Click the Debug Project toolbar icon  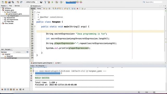(x=57, y=2)
